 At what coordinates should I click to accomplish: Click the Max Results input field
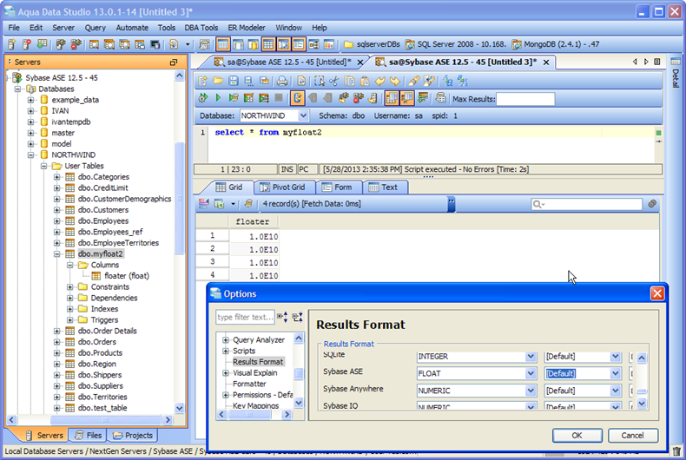[x=525, y=99]
